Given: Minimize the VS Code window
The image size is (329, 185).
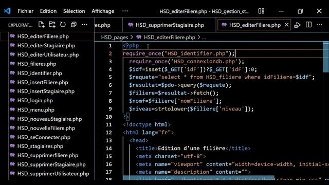Looking at the screenshot, I should [281, 11].
